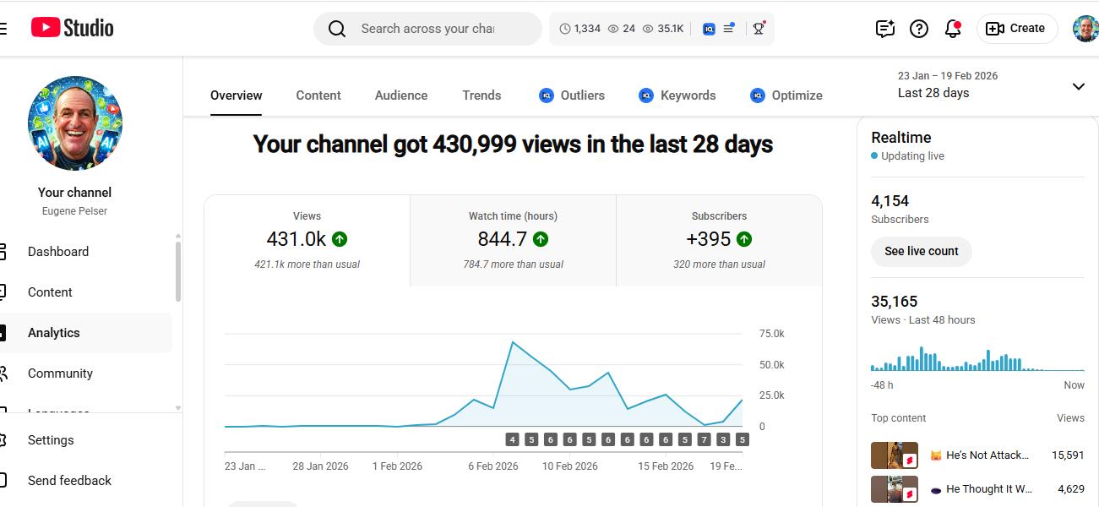The height and width of the screenshot is (507, 1099).
Task: Open the He's Not Attack... video thumbnail
Action: click(x=894, y=455)
